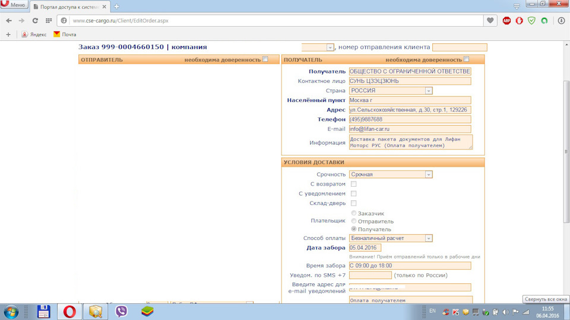This screenshot has height=320, width=570.
Task: Click the page vertical scrollbar thumb
Action: 566,151
